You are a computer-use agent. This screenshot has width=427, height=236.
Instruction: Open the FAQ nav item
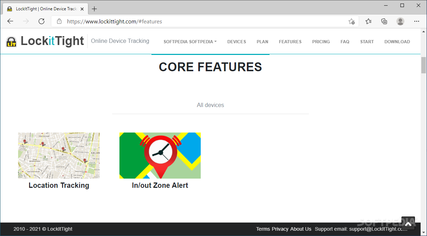point(345,42)
